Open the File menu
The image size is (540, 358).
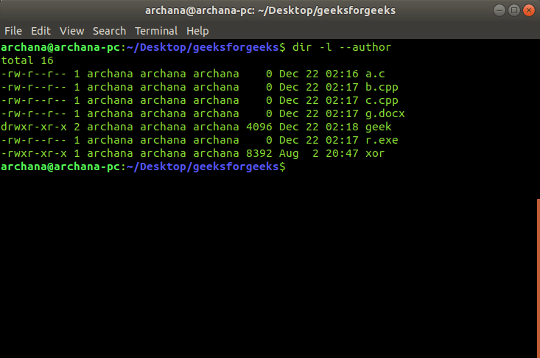[13, 31]
